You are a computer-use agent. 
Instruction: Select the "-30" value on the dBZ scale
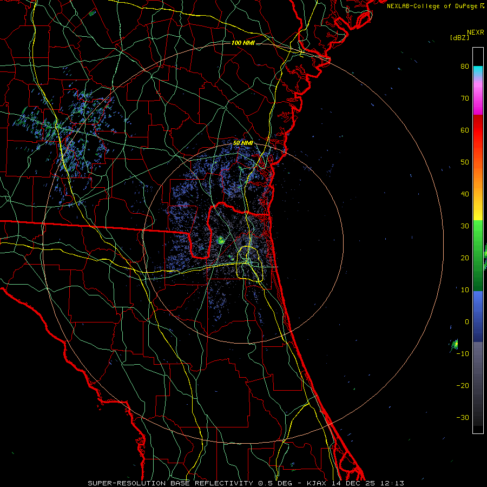(463, 418)
